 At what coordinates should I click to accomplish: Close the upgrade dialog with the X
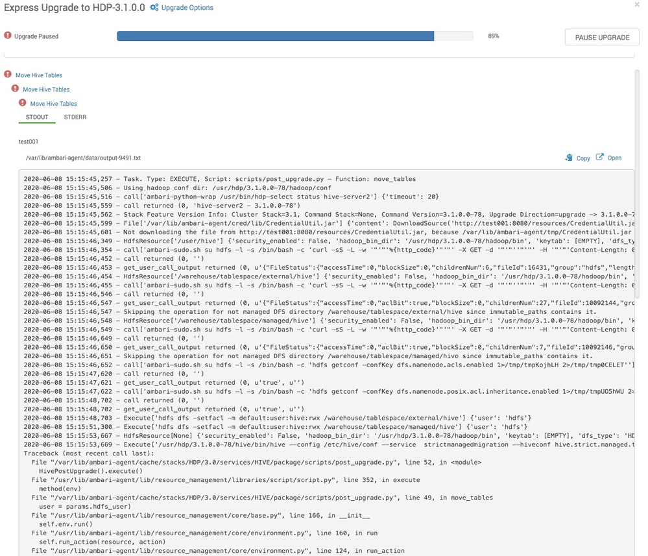tap(637, 5)
